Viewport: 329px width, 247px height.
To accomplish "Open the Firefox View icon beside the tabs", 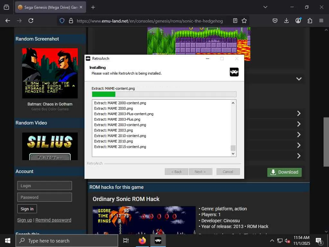I will (6, 7).
